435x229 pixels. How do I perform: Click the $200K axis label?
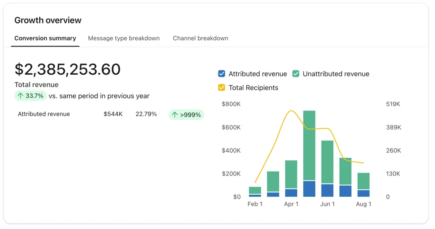tap(231, 174)
